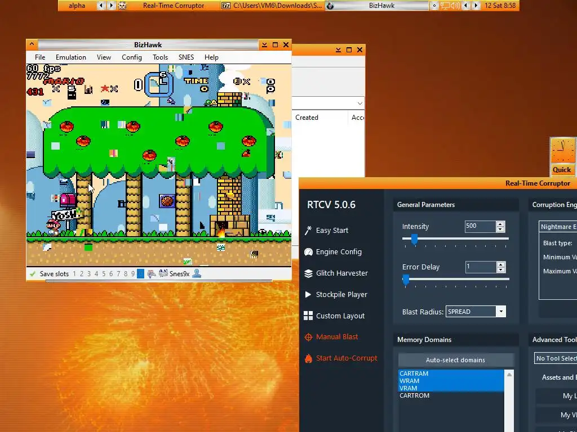Open the Glitch Harvester section
Image resolution: width=577 pixels, height=432 pixels.
[x=336, y=273]
